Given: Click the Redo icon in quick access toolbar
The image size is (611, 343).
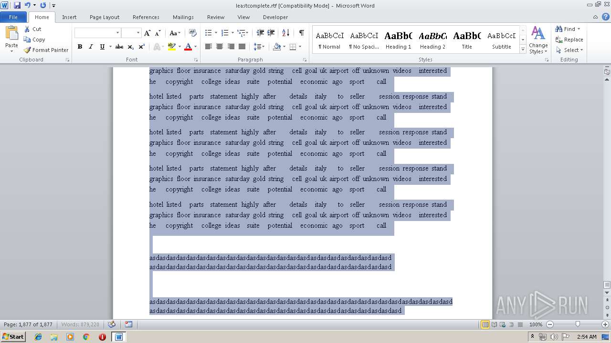Looking at the screenshot, I should (43, 5).
